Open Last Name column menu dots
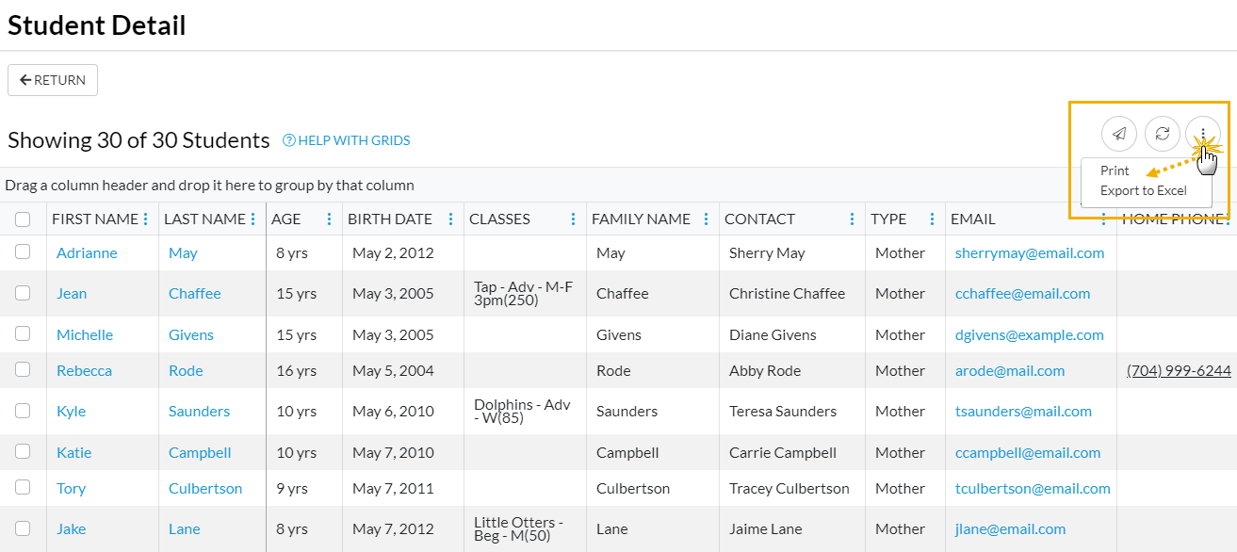Image resolution: width=1237 pixels, height=552 pixels. (x=252, y=219)
